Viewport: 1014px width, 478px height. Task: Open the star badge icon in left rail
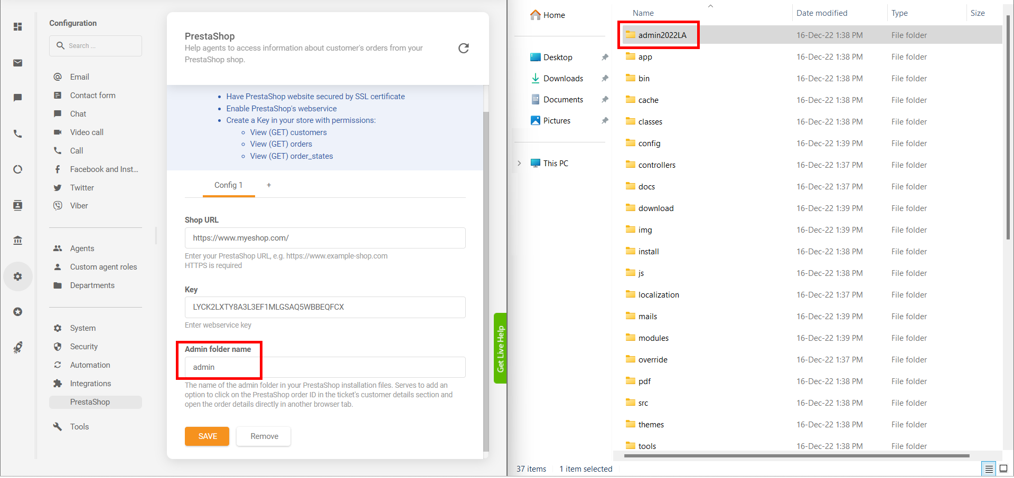[x=18, y=312]
